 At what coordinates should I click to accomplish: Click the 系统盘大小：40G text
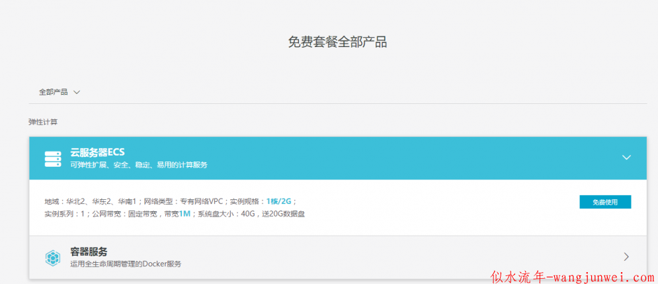coord(227,214)
